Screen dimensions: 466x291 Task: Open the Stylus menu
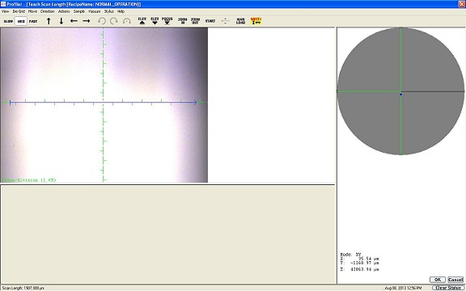tap(108, 11)
